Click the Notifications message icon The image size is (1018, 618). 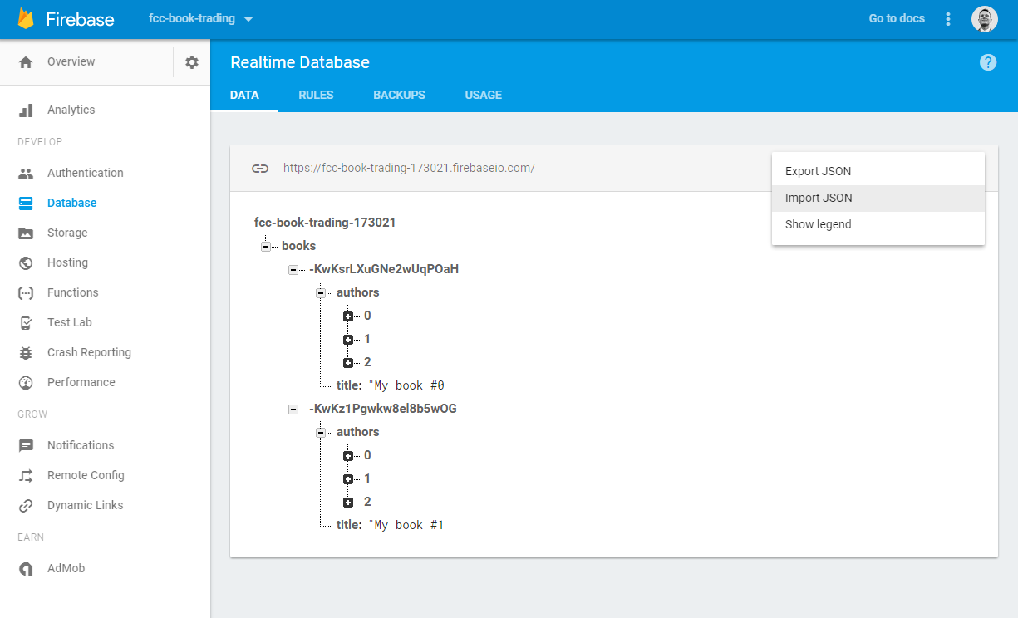pos(26,445)
